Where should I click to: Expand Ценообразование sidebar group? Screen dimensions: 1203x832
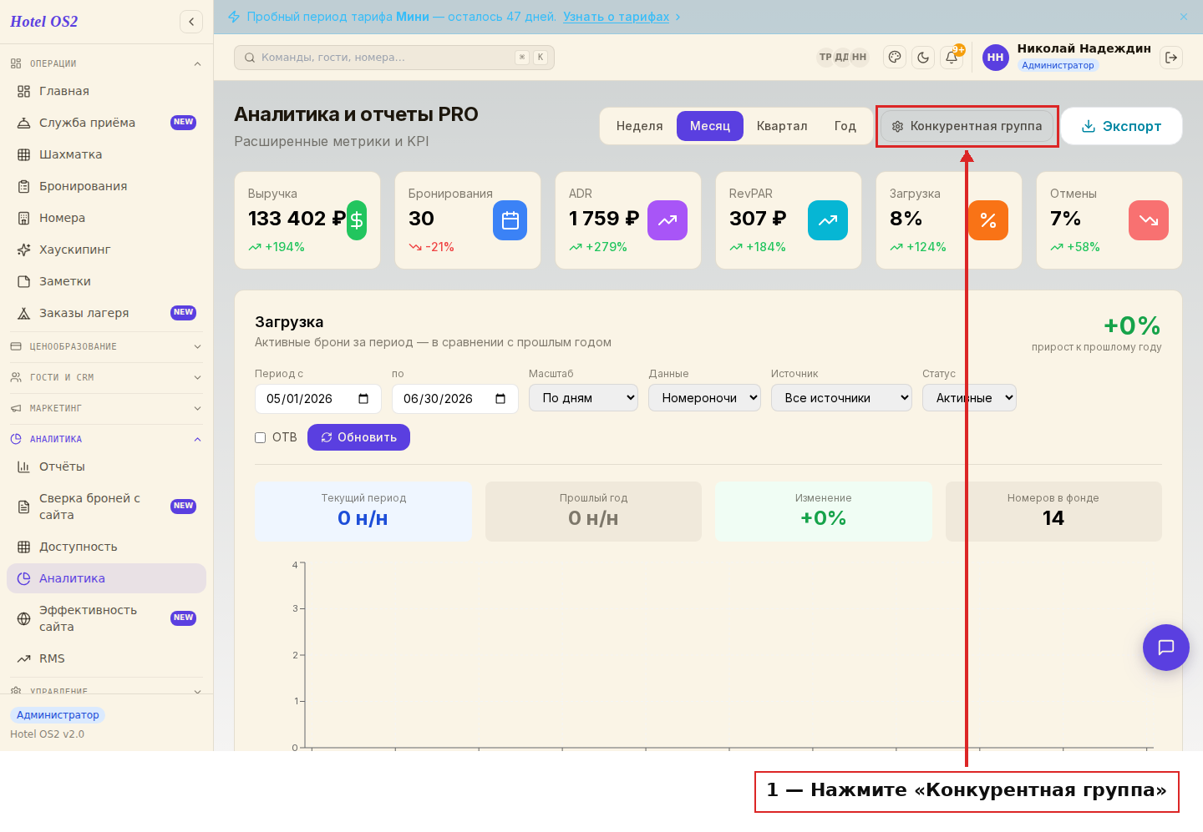(x=106, y=346)
